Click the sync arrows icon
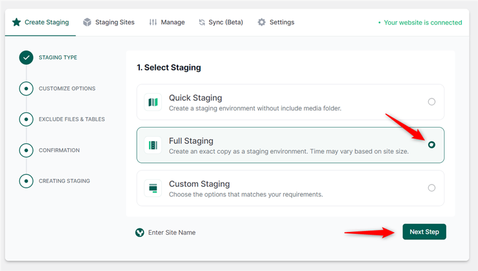The height and width of the screenshot is (271, 478). click(202, 22)
